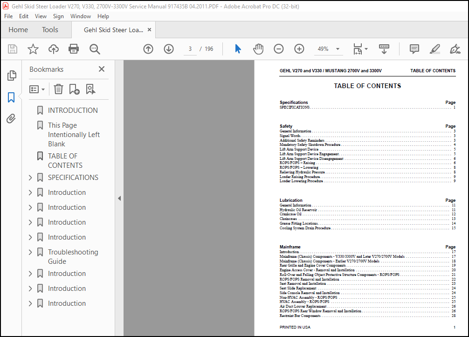
Task: Open the Find text magnifier tool
Action: coord(95,49)
